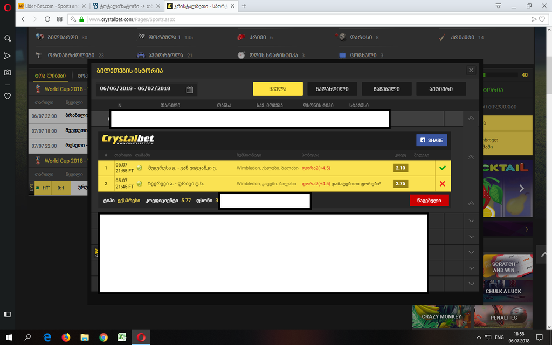This screenshot has height=345, width=552.
Task: Open Windows taskbar search
Action: pos(27,337)
